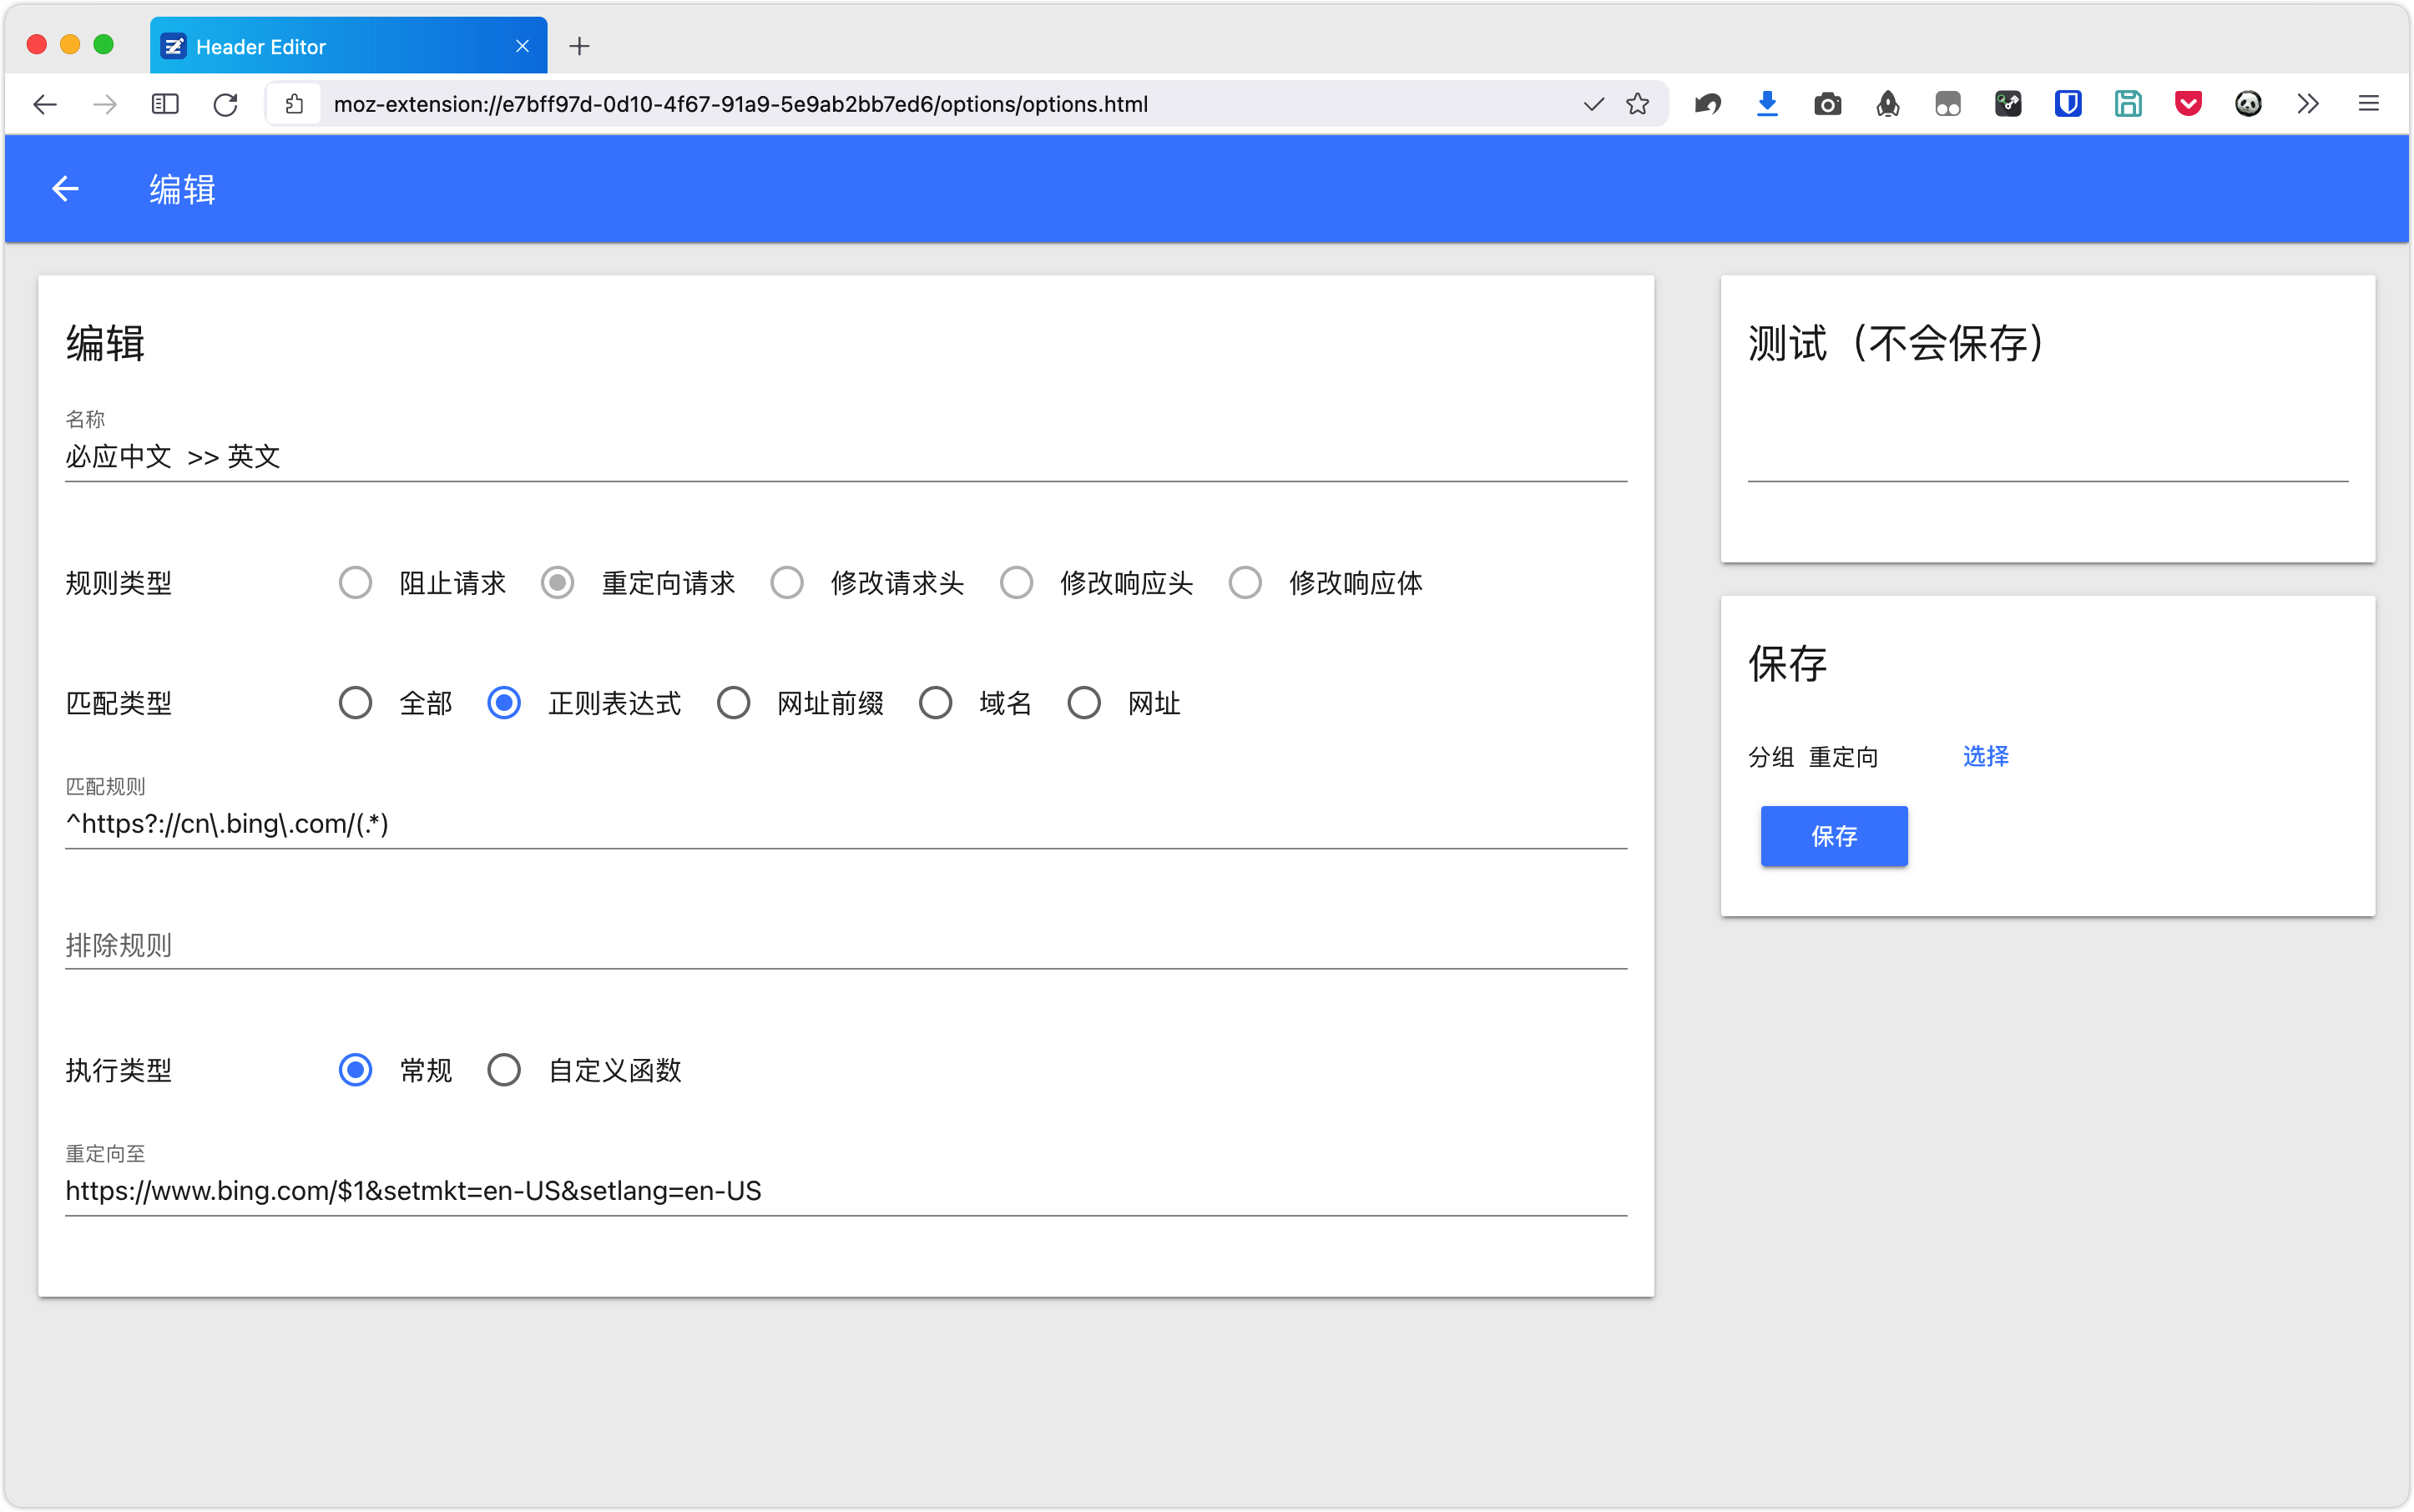Open a new browser tab
This screenshot has width=2414, height=1512.
click(x=579, y=46)
